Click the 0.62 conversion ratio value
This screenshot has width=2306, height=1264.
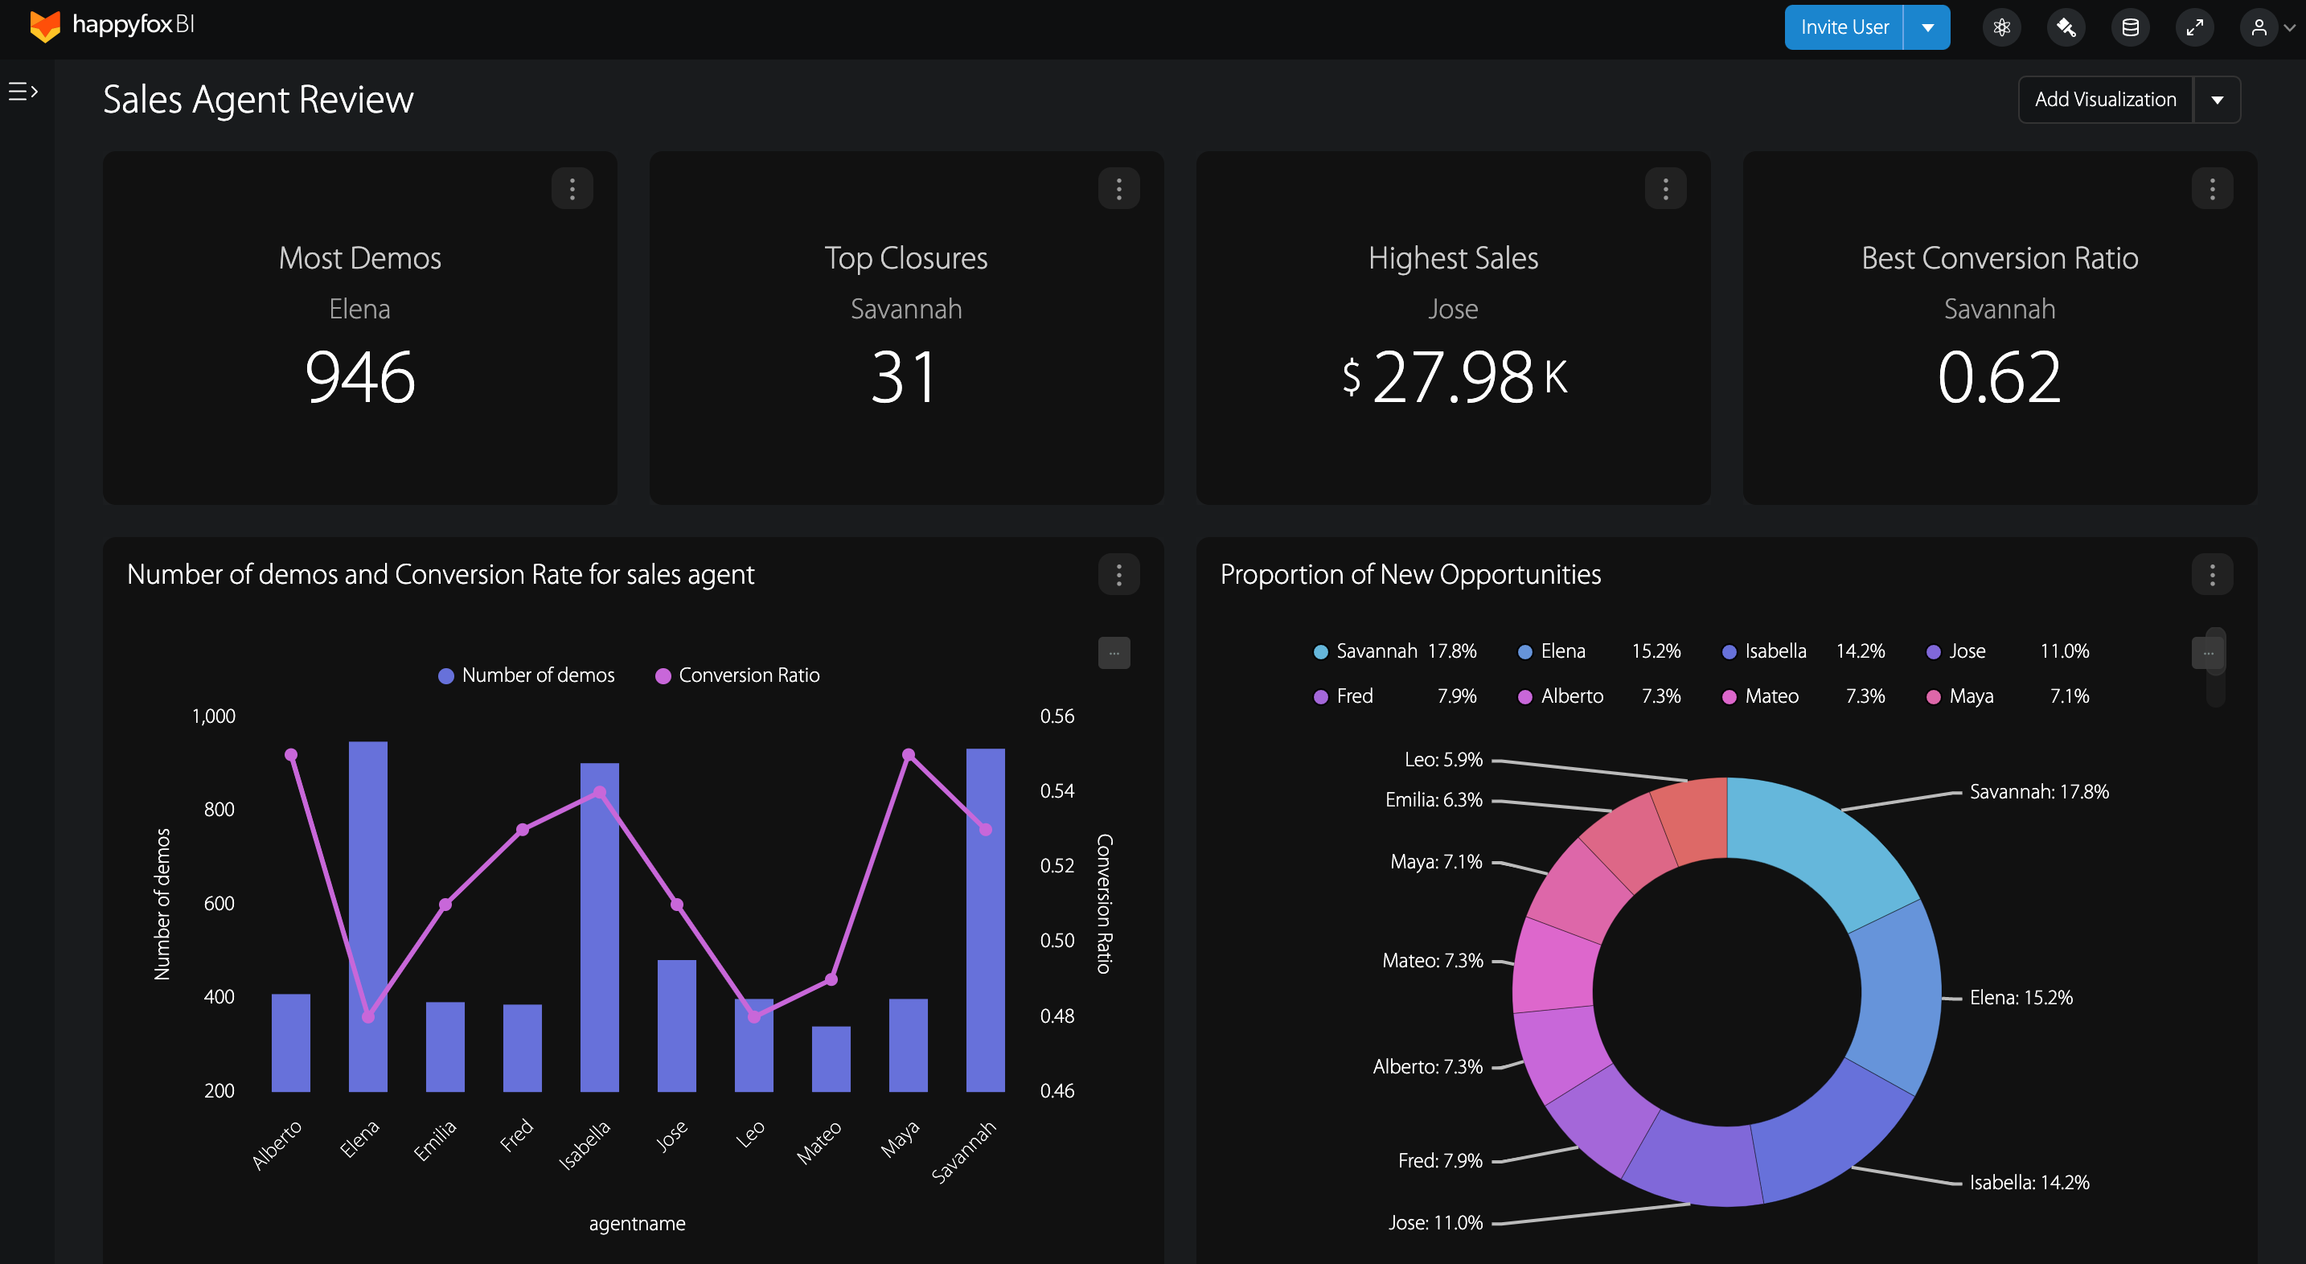point(2000,377)
